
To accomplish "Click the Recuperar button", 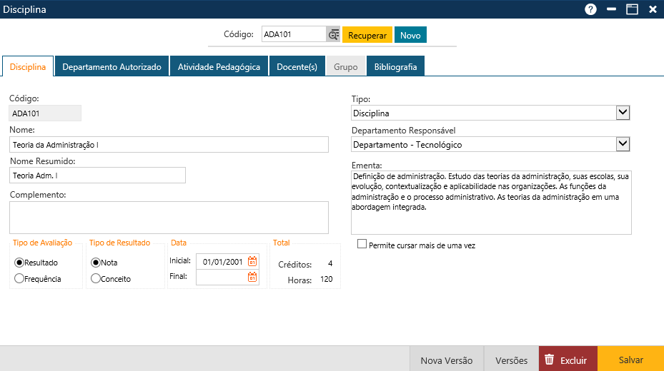I will coord(367,36).
